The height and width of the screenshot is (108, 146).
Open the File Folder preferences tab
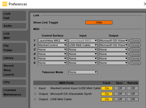point(14,48)
